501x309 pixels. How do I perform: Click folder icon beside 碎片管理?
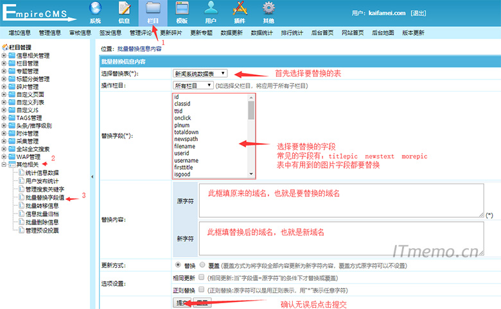(12, 87)
